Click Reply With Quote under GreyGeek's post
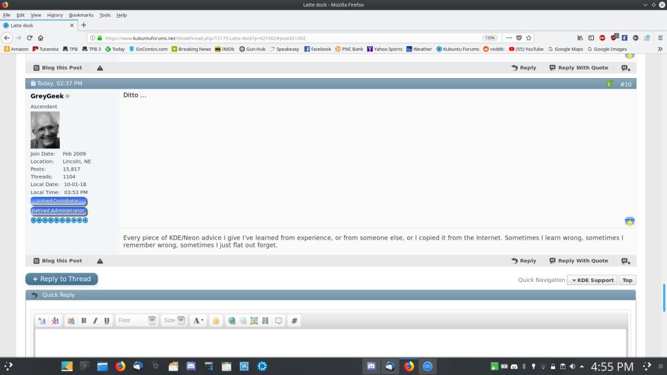Viewport: 667px width, 375px height. click(x=578, y=261)
